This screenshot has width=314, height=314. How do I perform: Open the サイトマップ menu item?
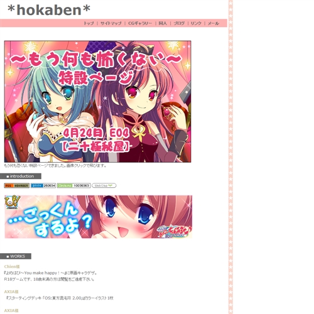[111, 23]
